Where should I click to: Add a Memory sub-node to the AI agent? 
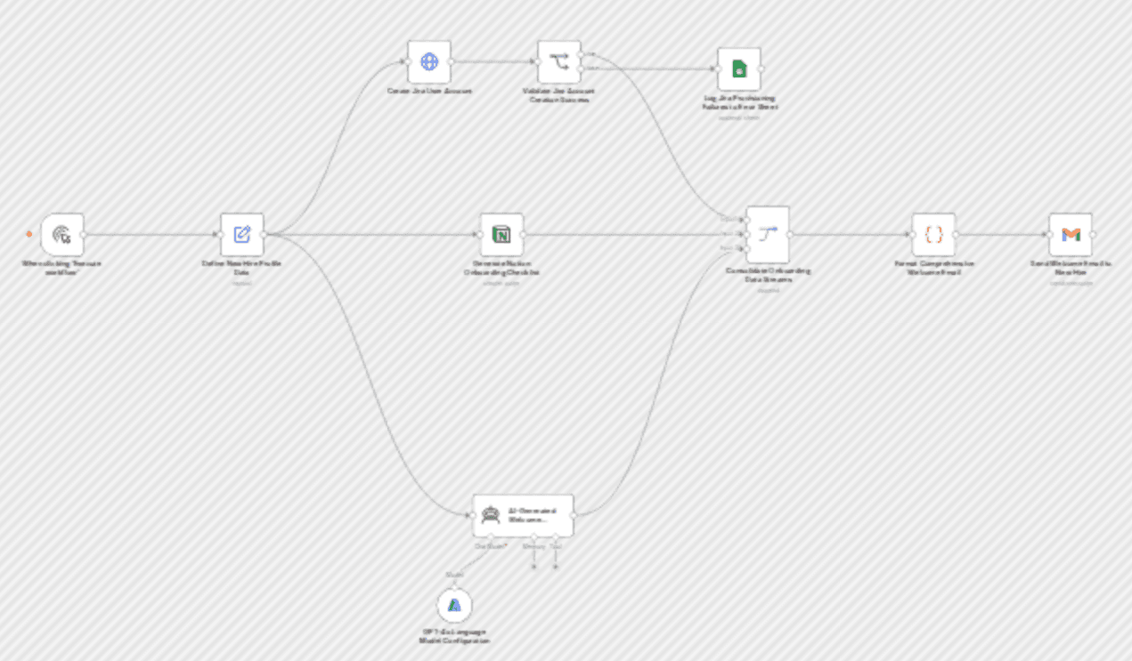(x=533, y=566)
